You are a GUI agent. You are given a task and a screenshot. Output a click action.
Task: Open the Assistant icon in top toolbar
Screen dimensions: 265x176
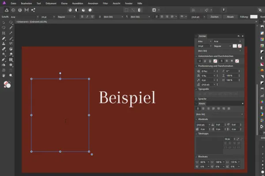pos(223,10)
